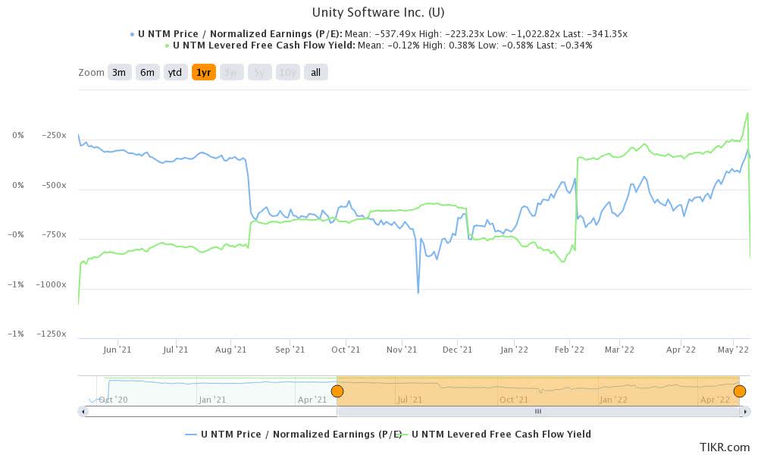
Task: Click the scrollbar thumb at the bottom
Action: (538, 411)
